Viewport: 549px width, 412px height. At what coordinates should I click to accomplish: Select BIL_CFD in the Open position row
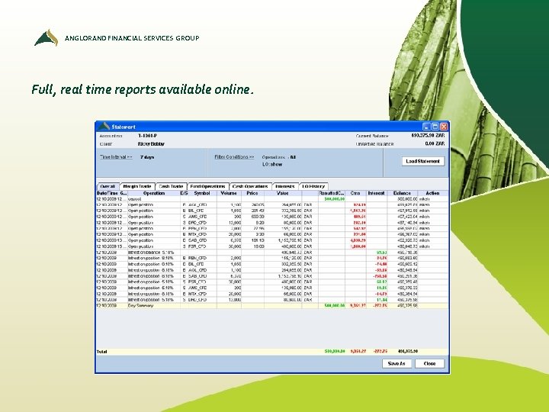[197, 211]
